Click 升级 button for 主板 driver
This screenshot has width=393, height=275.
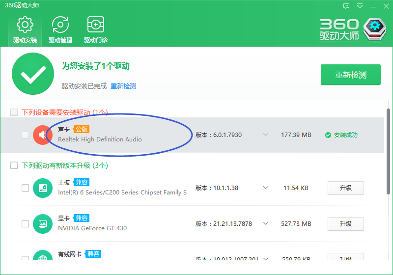tap(346, 188)
